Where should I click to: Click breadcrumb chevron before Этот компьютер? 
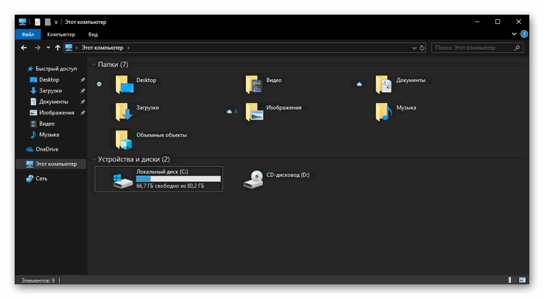pos(77,48)
